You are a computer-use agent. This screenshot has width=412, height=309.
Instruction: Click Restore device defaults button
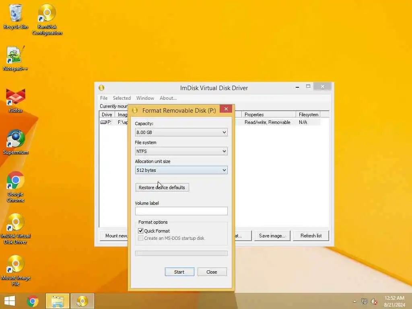162,187
